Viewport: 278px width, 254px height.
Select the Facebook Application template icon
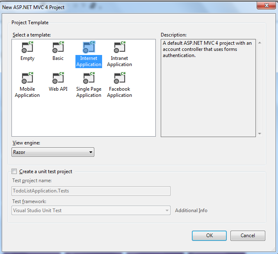coord(120,78)
